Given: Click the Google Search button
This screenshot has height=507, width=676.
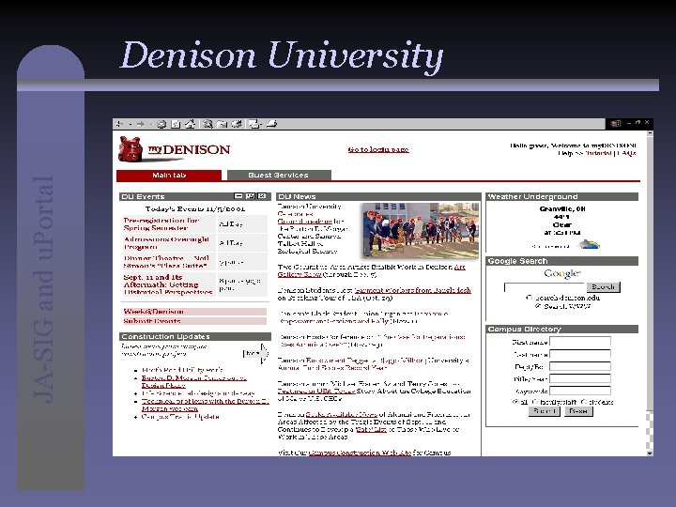Looking at the screenshot, I should tap(603, 287).
